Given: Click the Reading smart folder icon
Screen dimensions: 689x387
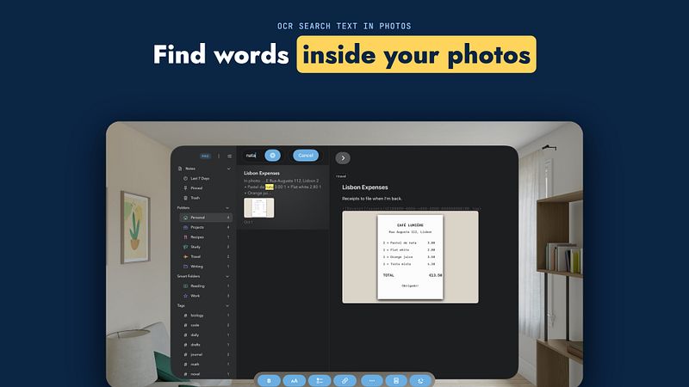Looking at the screenshot, I should [185, 286].
